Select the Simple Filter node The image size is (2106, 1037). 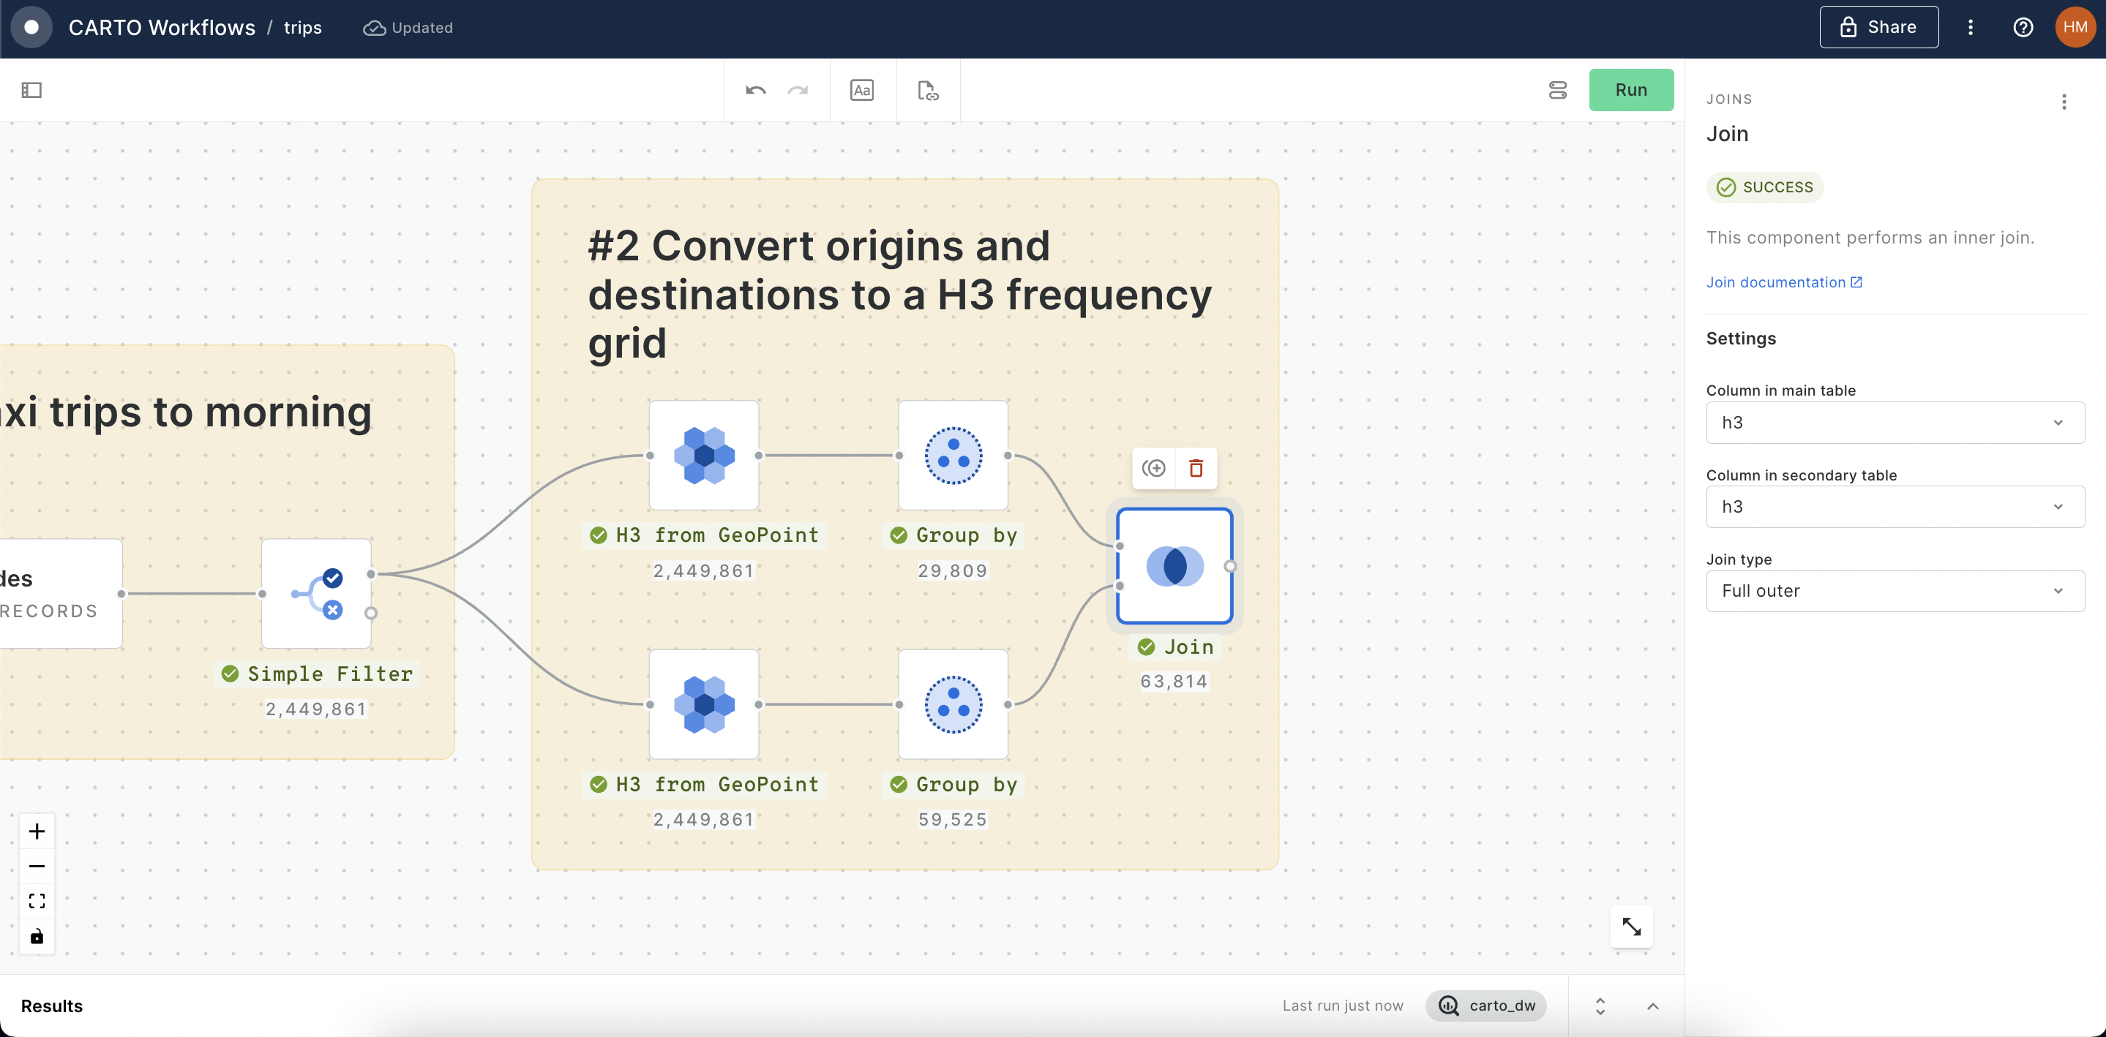click(x=316, y=593)
